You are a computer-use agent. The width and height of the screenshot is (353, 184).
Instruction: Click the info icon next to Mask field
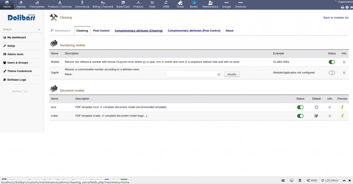tap(219, 74)
